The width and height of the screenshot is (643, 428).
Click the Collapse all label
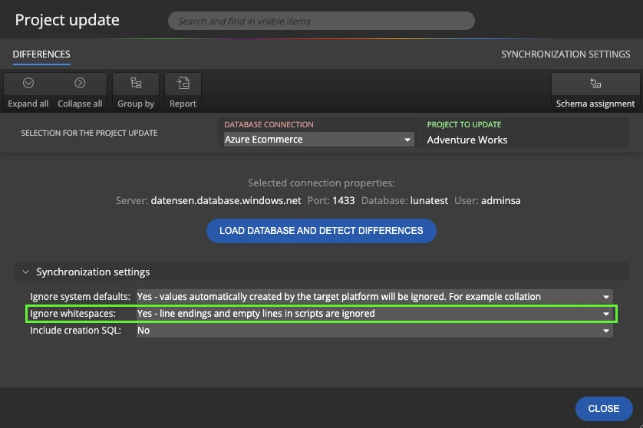click(80, 104)
